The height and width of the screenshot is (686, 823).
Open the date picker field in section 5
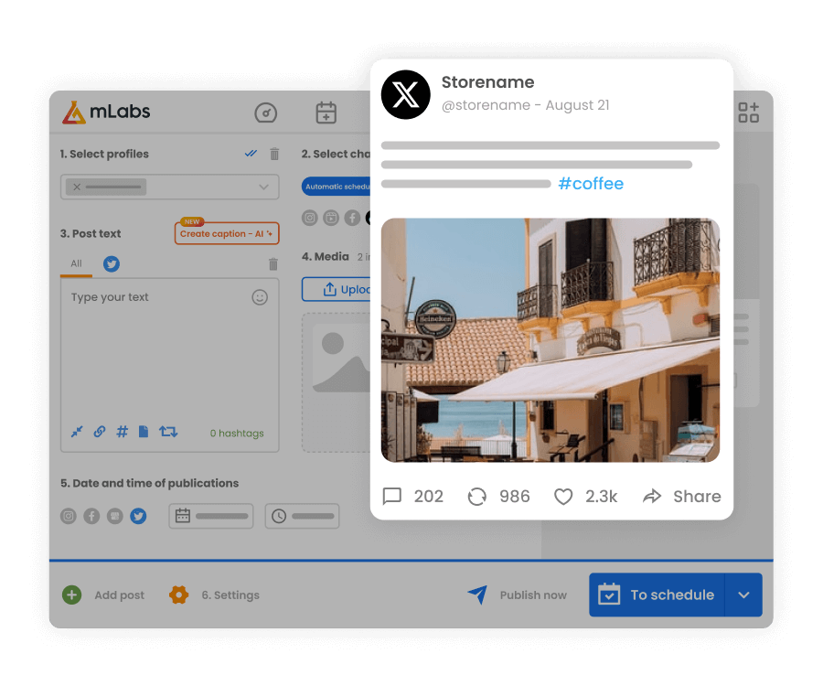coord(211,516)
